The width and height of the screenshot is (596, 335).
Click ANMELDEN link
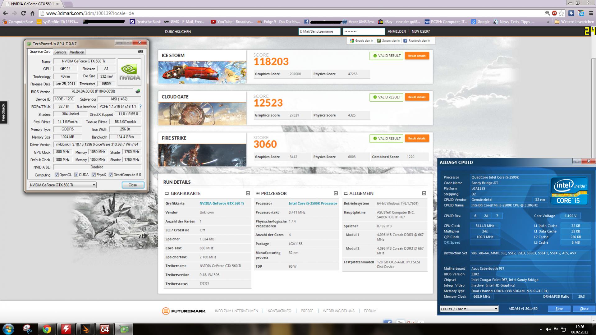[x=397, y=31]
